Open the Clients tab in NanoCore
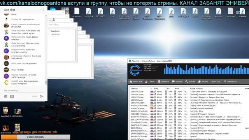Viewport: 249px width, 140px height. coord(150,82)
